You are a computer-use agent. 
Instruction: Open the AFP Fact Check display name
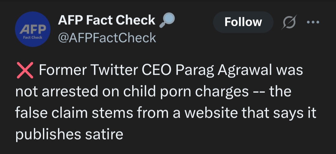pyautogui.click(x=106, y=20)
